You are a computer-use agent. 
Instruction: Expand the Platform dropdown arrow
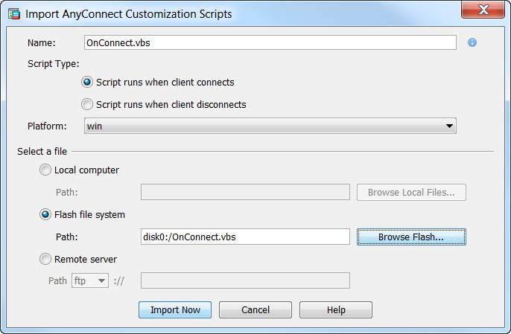click(x=449, y=126)
